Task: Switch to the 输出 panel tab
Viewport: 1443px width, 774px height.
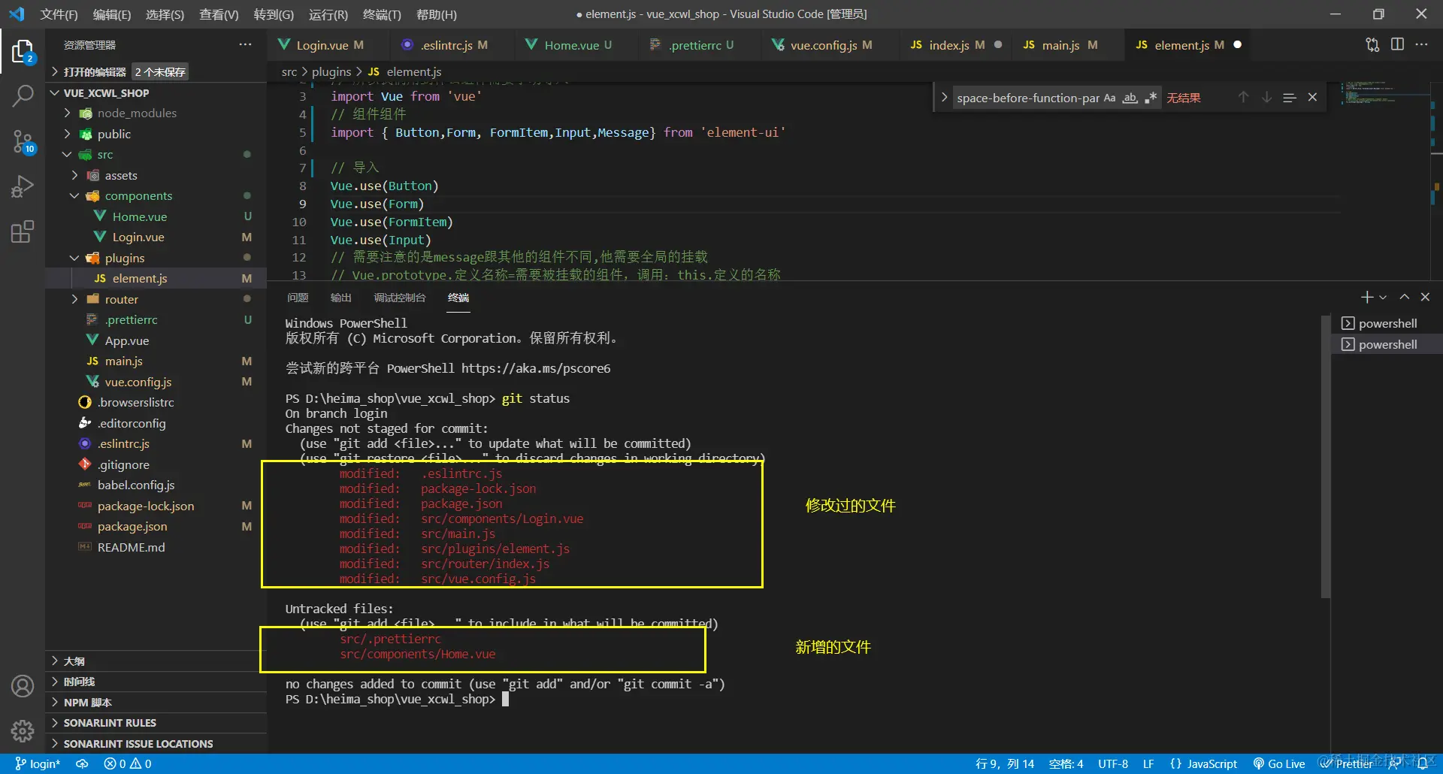Action: [x=341, y=298]
